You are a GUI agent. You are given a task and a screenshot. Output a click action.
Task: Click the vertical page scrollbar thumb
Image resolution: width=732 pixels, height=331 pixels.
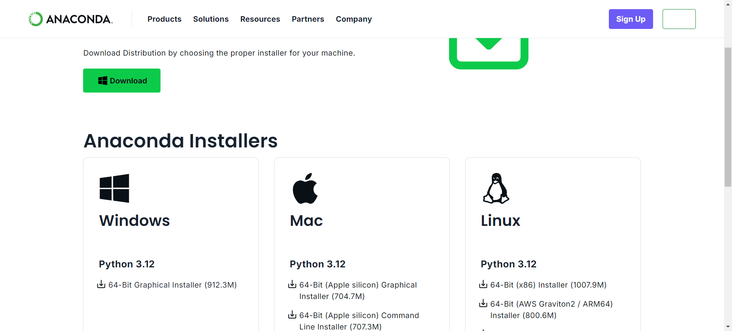pyautogui.click(x=728, y=117)
